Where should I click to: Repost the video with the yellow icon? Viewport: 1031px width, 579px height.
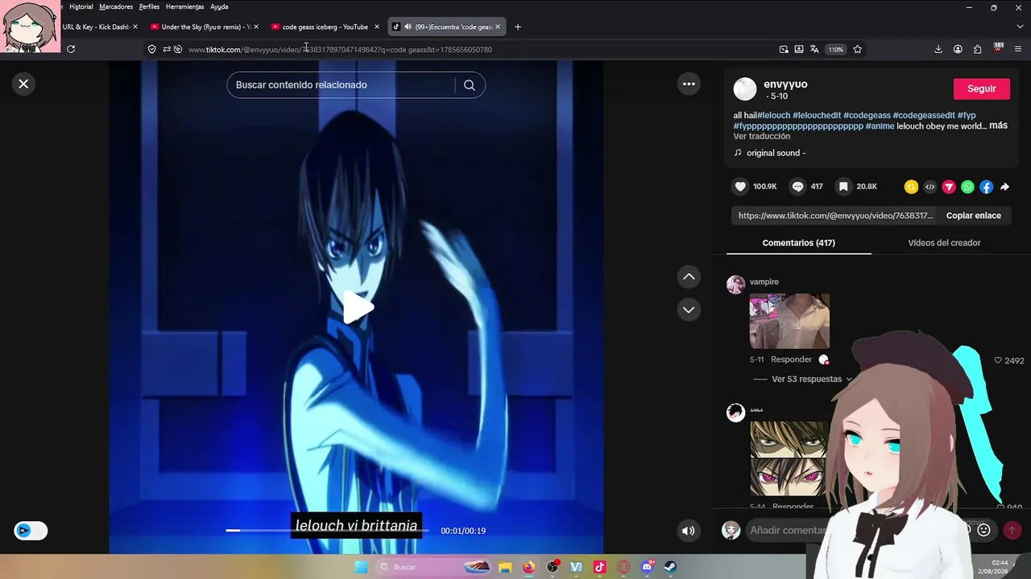pyautogui.click(x=911, y=187)
